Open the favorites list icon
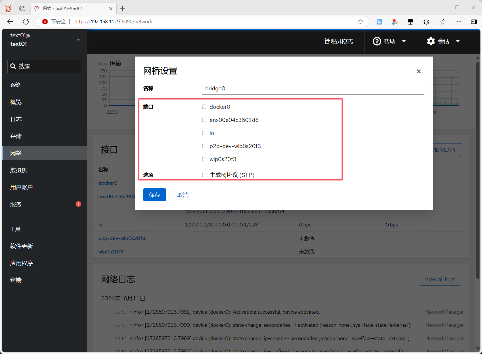Viewport: 482px width, 354px height. click(443, 22)
